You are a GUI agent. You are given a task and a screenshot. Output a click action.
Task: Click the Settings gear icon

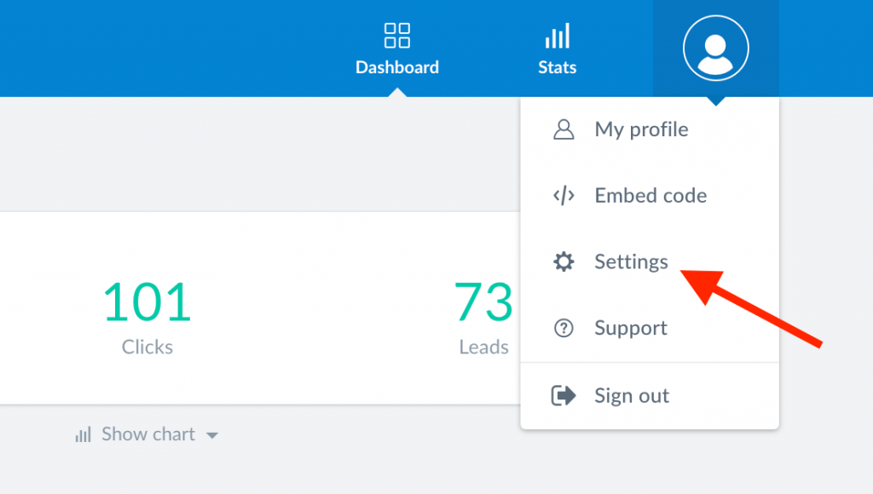tap(564, 261)
